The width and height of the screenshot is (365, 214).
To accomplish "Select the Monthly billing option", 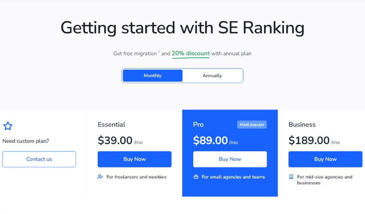I will point(152,76).
